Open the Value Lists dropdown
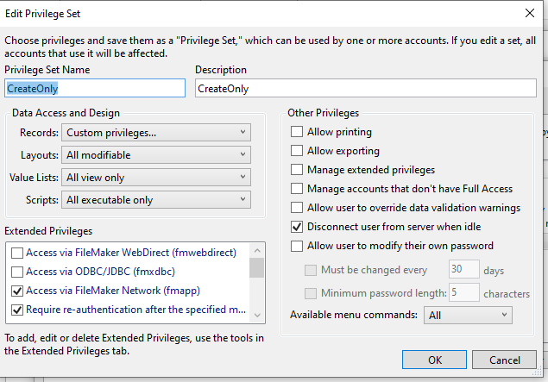Viewport: 548px width, 382px height. coord(156,178)
